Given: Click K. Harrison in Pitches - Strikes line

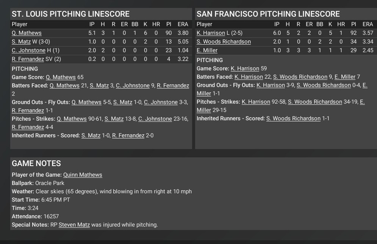Looking at the screenshot, I should 256,102.
